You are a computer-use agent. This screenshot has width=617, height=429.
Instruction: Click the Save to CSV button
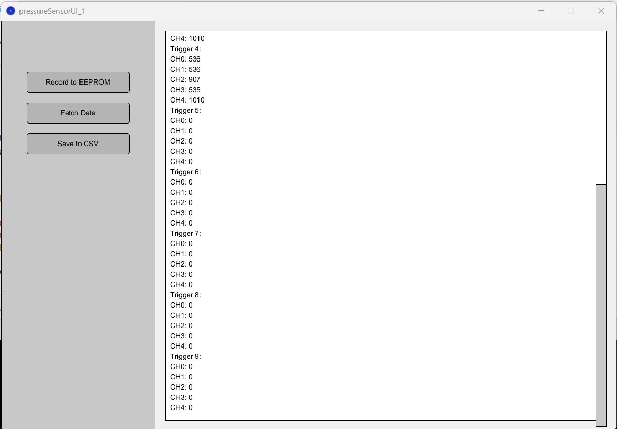click(78, 144)
